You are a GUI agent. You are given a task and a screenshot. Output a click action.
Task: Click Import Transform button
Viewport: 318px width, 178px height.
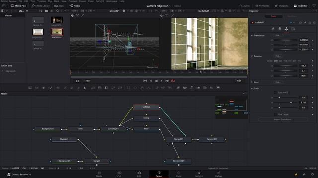[283, 119]
